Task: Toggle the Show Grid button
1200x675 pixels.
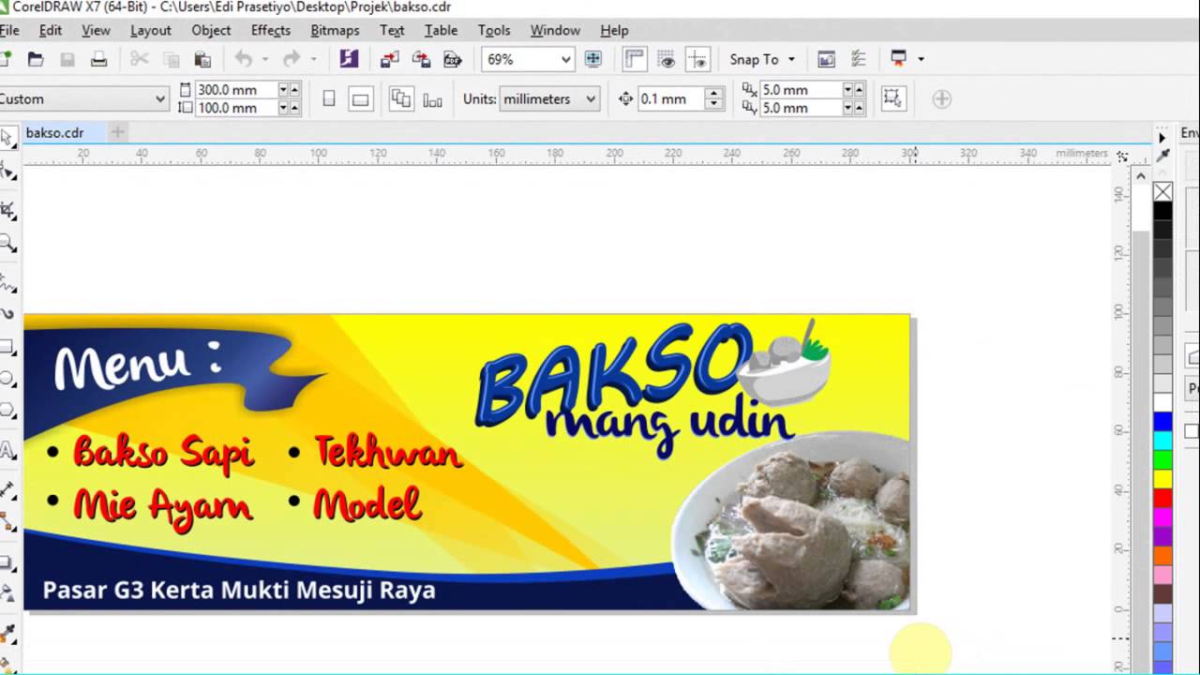Action: point(667,59)
